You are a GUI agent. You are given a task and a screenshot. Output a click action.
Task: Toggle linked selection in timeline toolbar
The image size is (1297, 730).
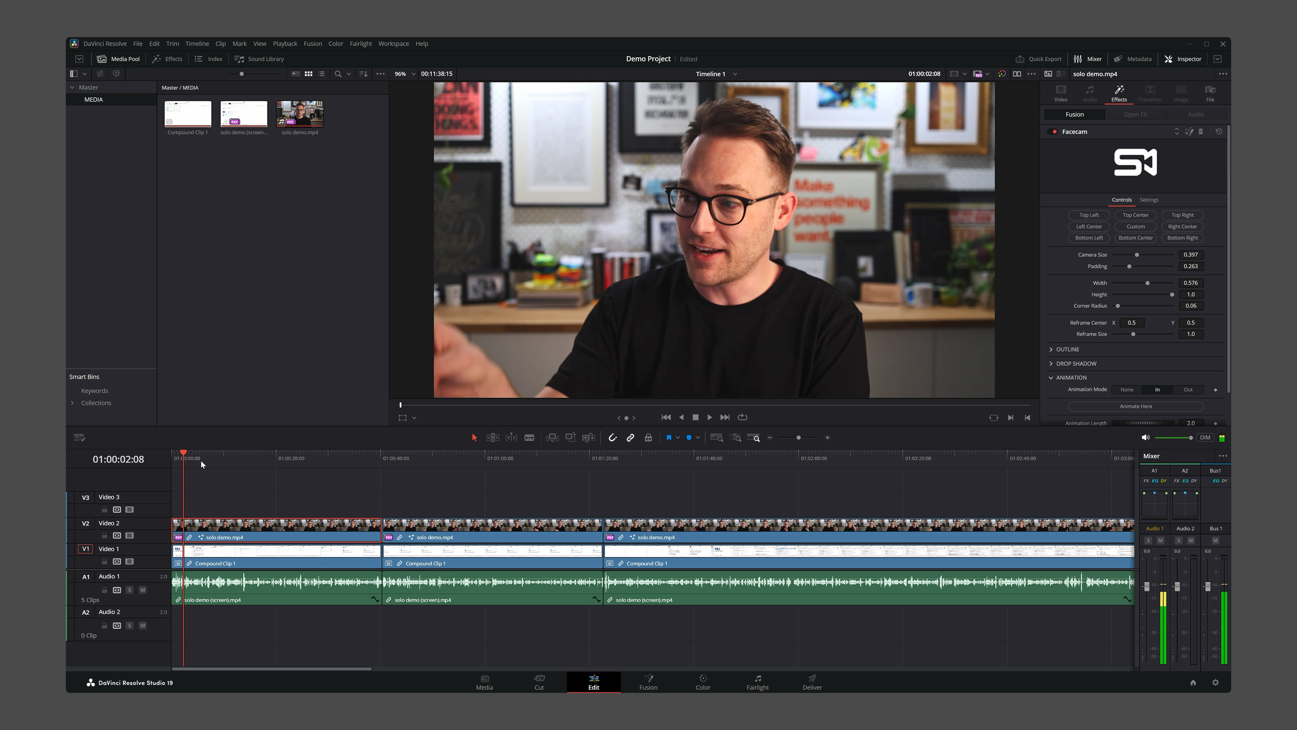(x=631, y=438)
